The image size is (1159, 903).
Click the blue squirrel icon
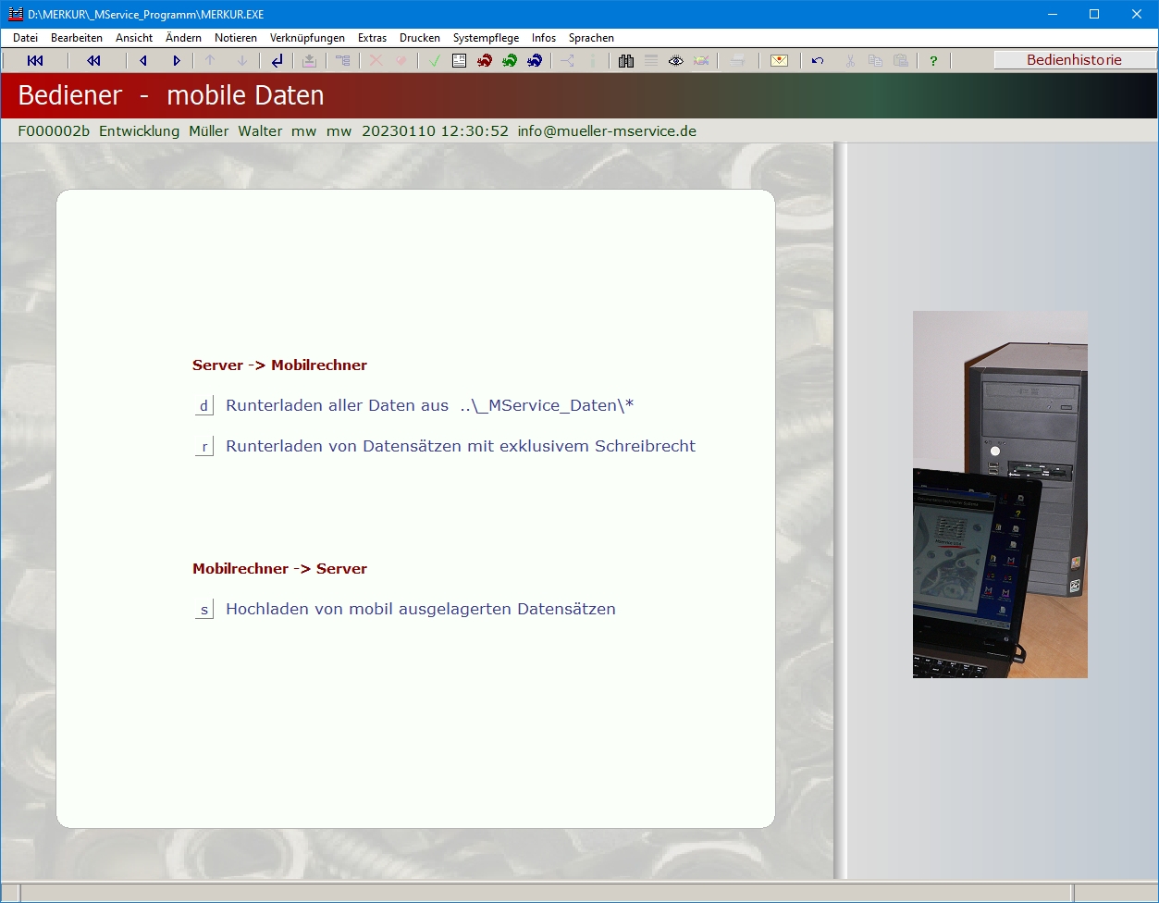[x=535, y=61]
